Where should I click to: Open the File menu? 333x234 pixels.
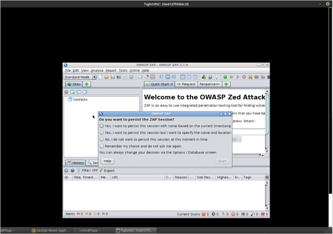(68, 71)
